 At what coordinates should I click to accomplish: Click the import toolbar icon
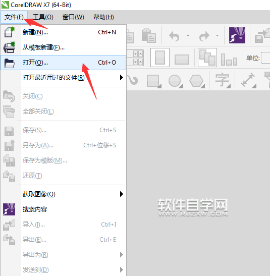[x=262, y=36]
